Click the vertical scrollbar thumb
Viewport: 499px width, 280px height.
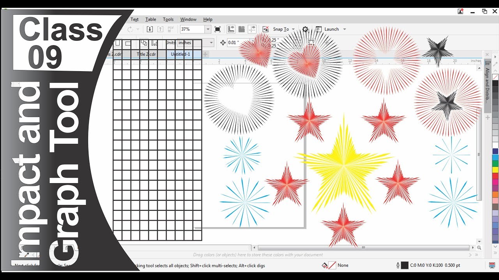click(x=479, y=154)
